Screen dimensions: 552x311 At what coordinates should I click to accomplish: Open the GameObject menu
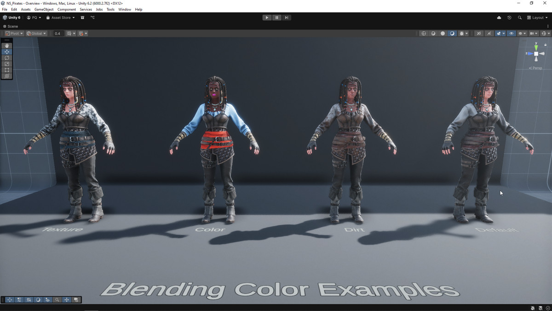(44, 9)
